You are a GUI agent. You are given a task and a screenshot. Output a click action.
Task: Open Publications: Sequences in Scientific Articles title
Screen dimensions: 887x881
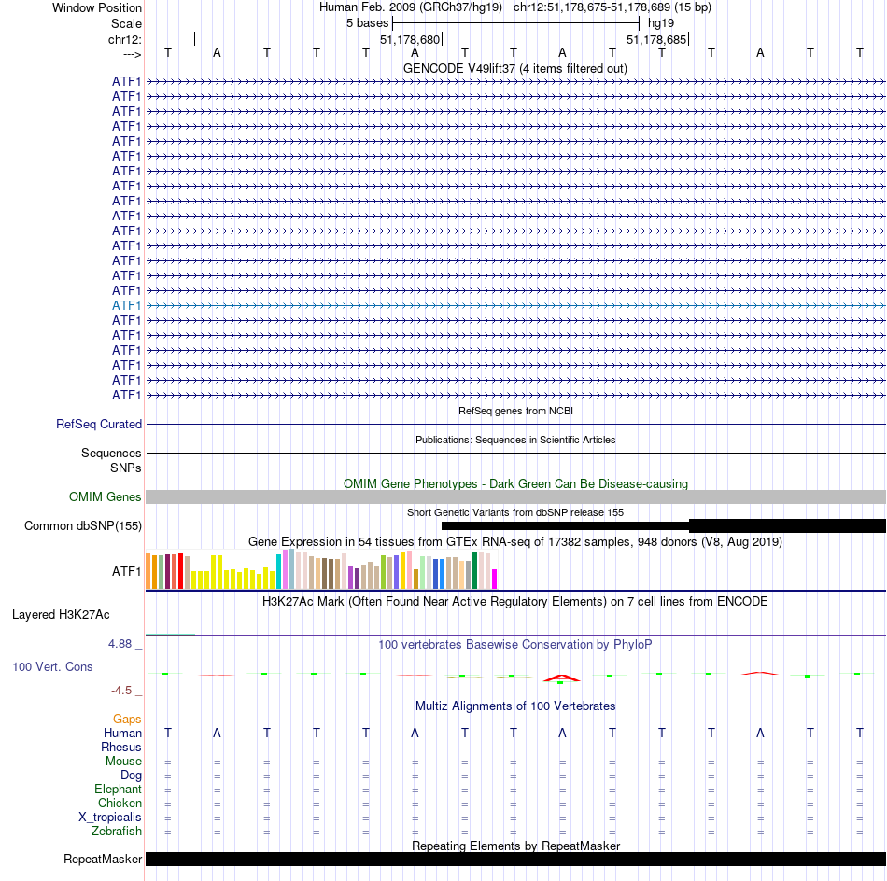[x=515, y=440]
